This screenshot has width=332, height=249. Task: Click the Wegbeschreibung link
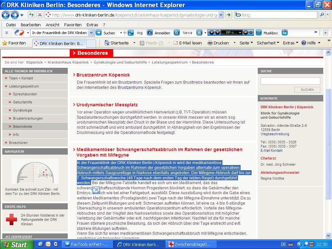point(275,134)
